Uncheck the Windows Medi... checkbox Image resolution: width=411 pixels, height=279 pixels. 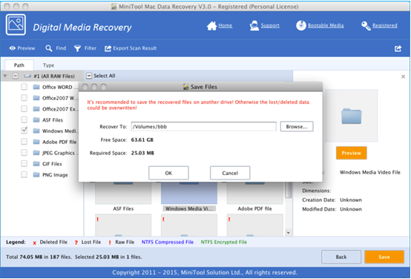point(24,131)
